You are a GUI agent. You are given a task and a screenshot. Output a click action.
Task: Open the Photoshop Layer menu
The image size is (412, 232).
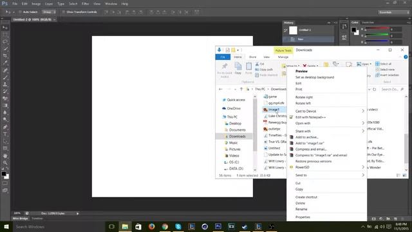pyautogui.click(x=49, y=4)
